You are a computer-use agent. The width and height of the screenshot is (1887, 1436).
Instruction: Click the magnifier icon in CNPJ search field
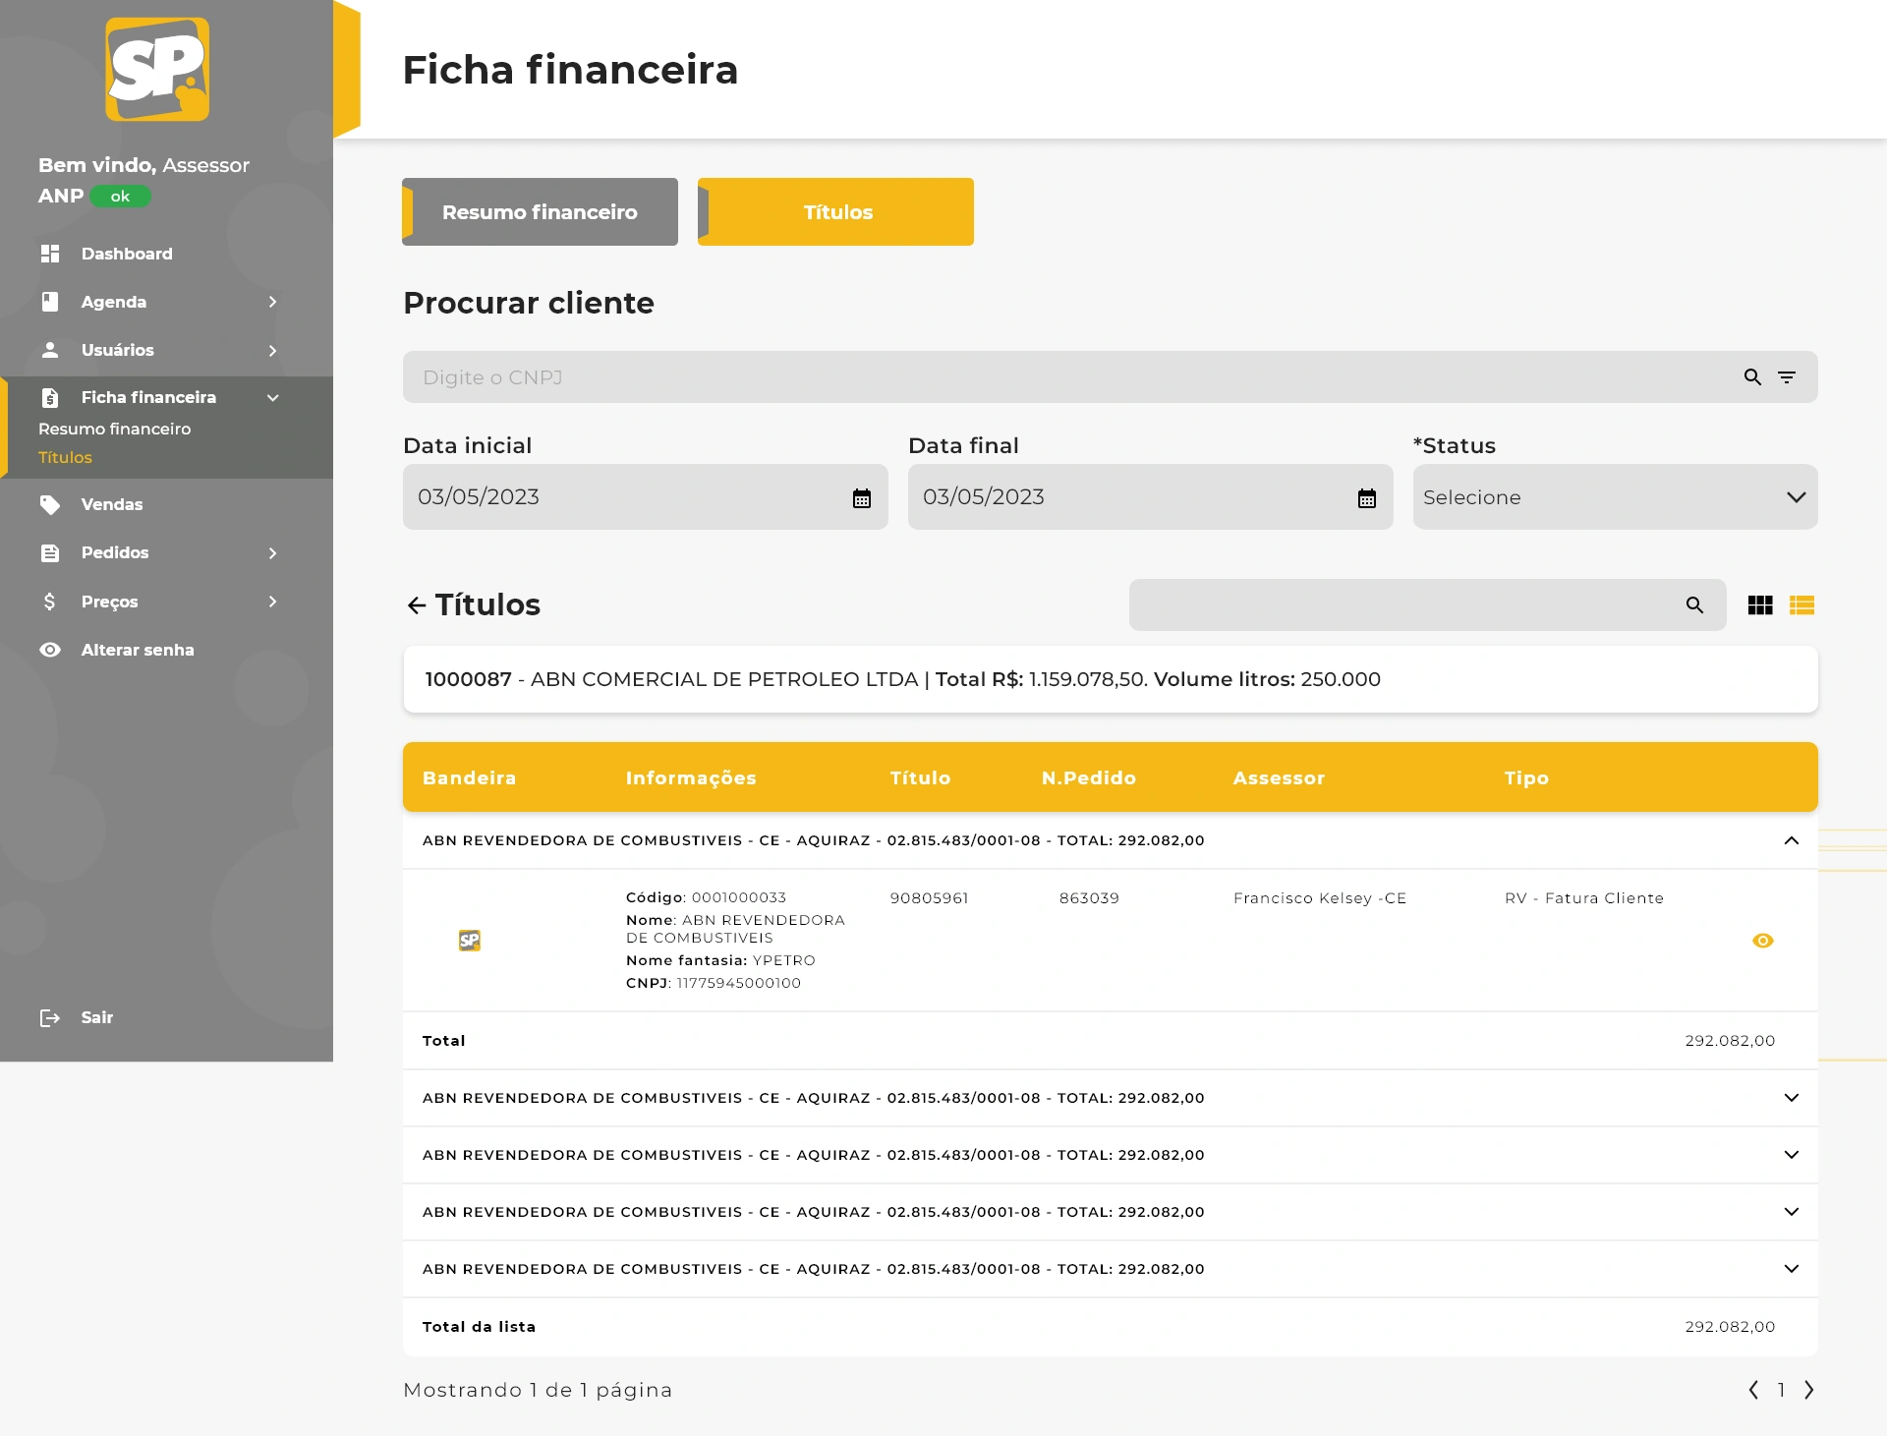(1752, 377)
